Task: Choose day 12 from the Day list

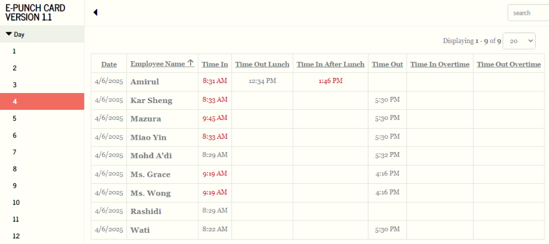Action: click(16, 236)
